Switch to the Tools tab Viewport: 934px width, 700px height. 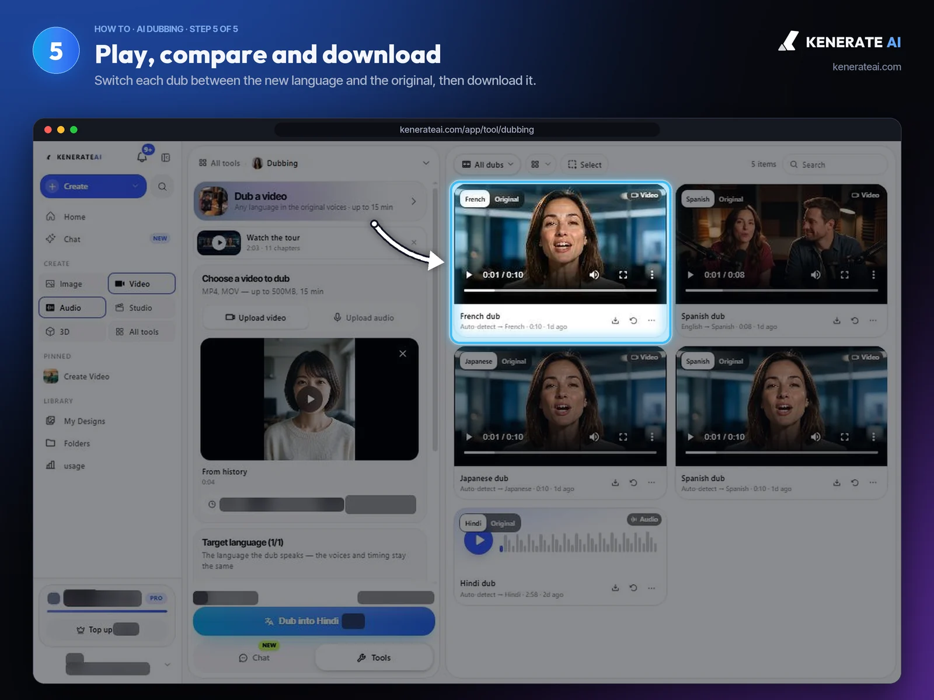click(374, 657)
